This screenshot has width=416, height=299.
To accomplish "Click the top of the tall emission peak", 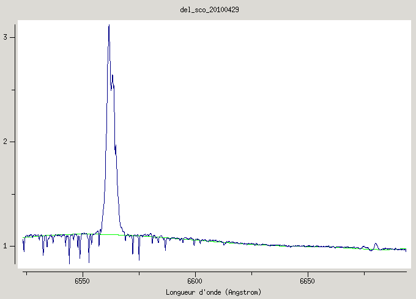I will pos(109,26).
